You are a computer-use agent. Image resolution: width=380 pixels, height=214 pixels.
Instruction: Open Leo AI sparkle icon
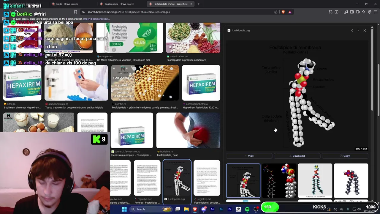click(x=364, y=12)
